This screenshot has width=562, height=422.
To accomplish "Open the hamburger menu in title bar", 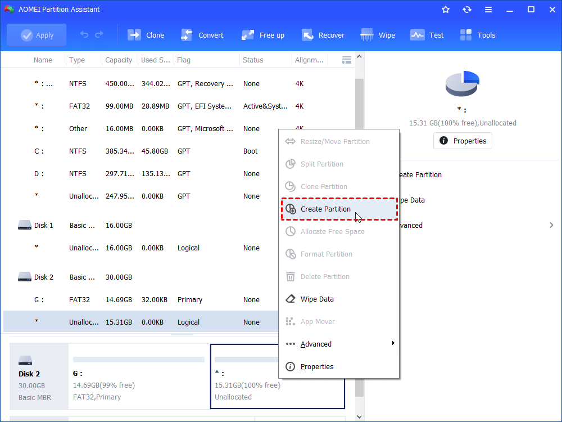I will coord(488,10).
